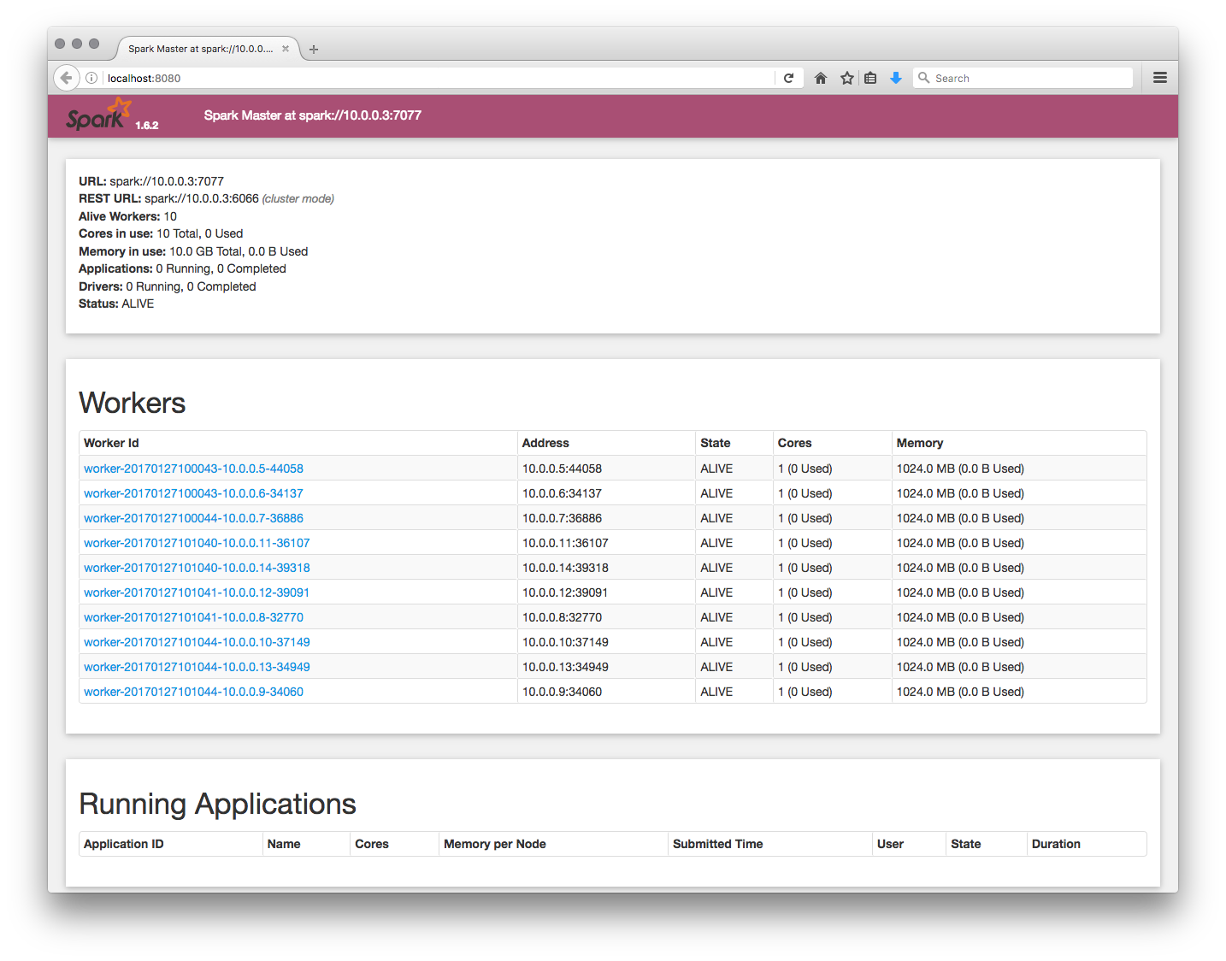Click the Spark logo in the header
1226x961 pixels.
98,115
